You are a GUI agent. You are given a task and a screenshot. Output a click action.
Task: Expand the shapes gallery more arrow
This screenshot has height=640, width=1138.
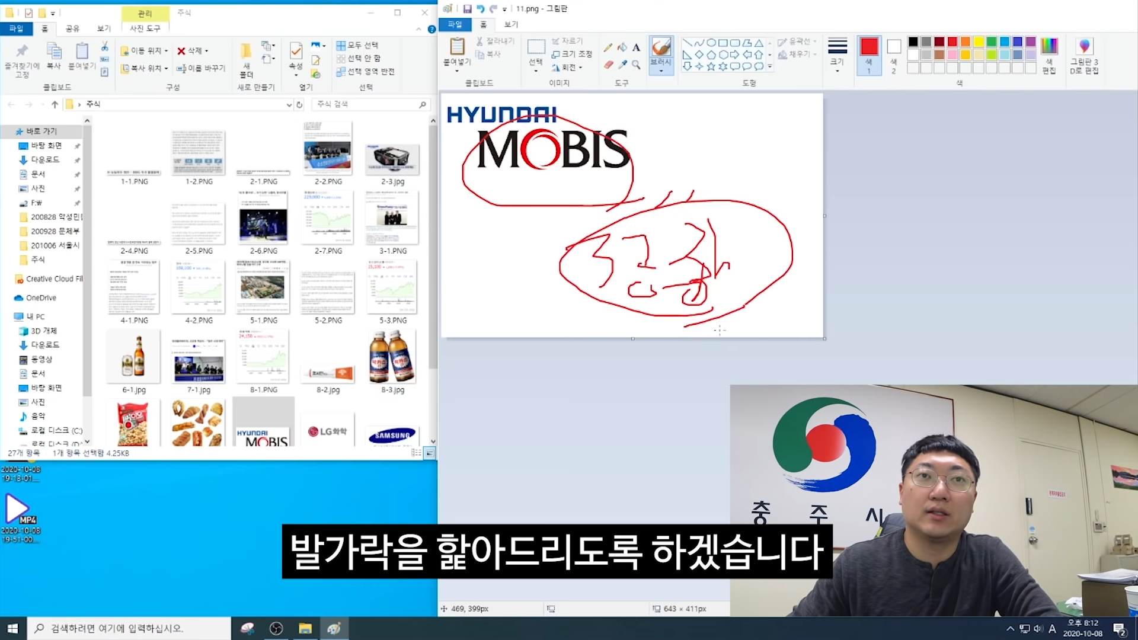[x=770, y=66]
